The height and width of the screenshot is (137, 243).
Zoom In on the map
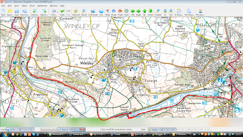click(165, 12)
